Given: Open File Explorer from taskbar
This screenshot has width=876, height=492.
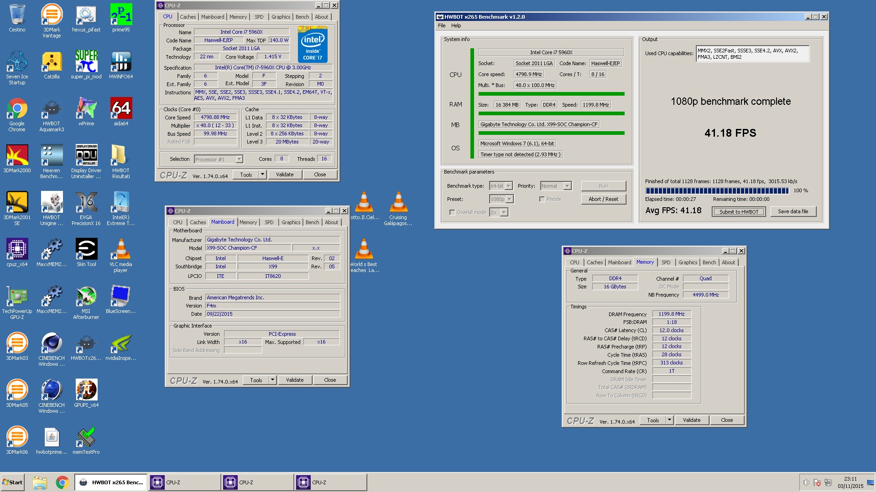Looking at the screenshot, I should (40, 482).
